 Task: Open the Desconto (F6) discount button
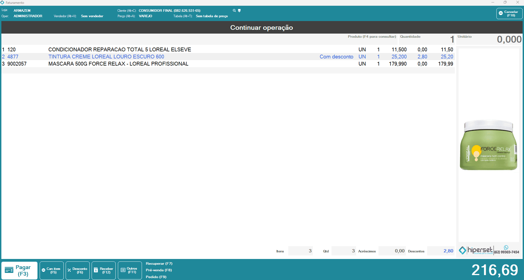(x=78, y=270)
